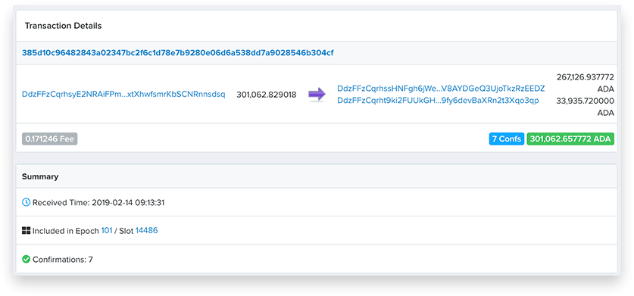Open transaction hash 385d10c96482843a... link
This screenshot has height=296, width=634.
tap(178, 53)
